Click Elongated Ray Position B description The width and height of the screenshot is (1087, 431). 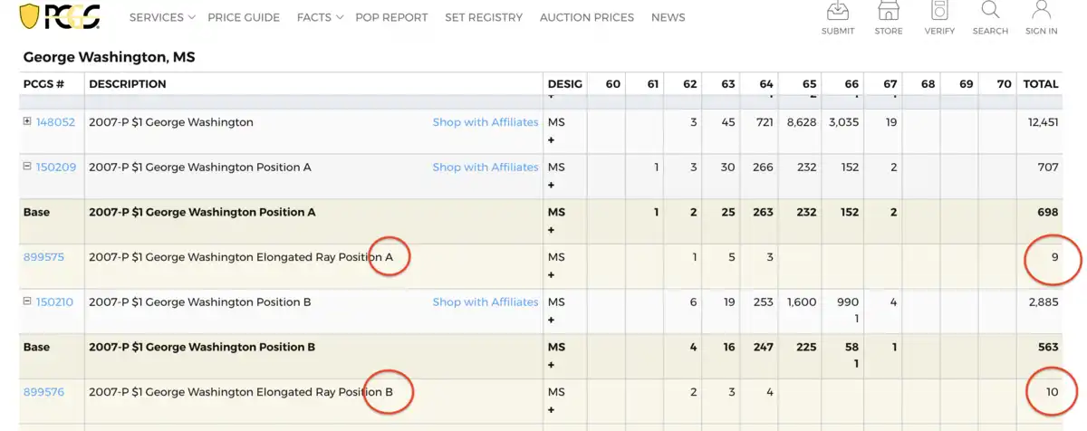(241, 392)
